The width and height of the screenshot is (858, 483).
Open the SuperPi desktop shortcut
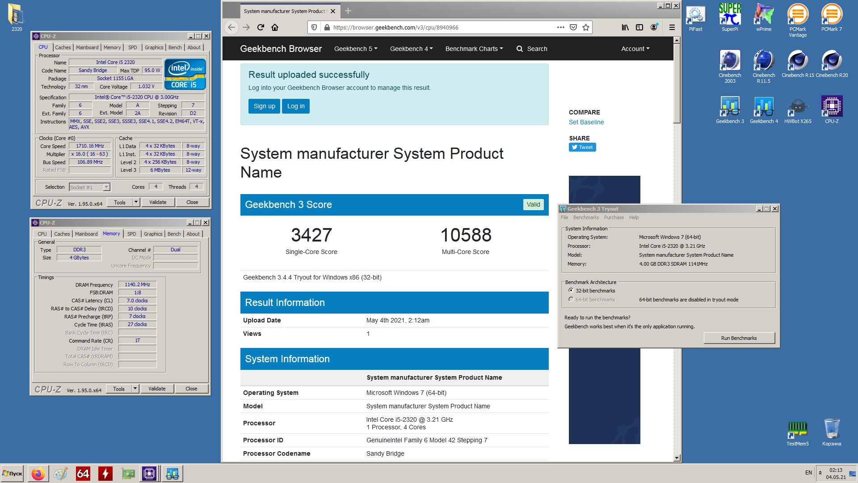click(730, 18)
